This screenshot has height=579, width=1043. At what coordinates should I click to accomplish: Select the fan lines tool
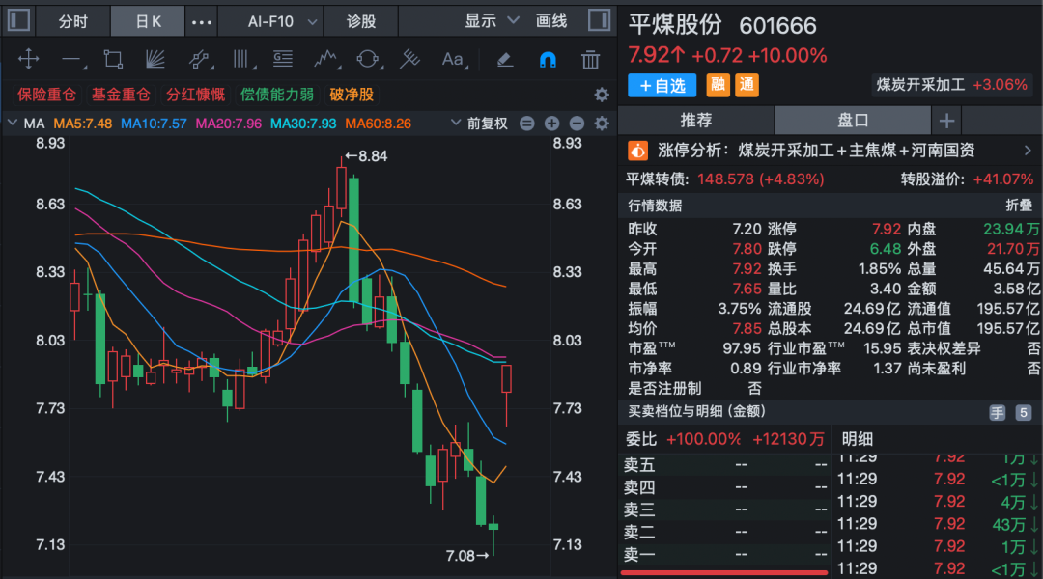click(x=155, y=59)
